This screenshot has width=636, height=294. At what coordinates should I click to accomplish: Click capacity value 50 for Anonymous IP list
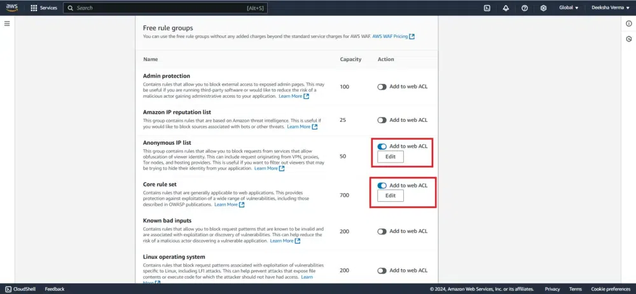pos(343,156)
